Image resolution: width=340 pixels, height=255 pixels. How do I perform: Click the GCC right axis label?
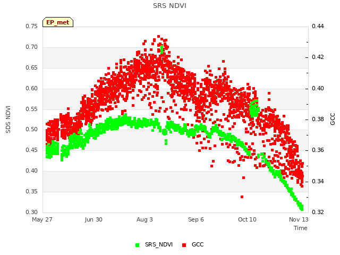(x=333, y=119)
